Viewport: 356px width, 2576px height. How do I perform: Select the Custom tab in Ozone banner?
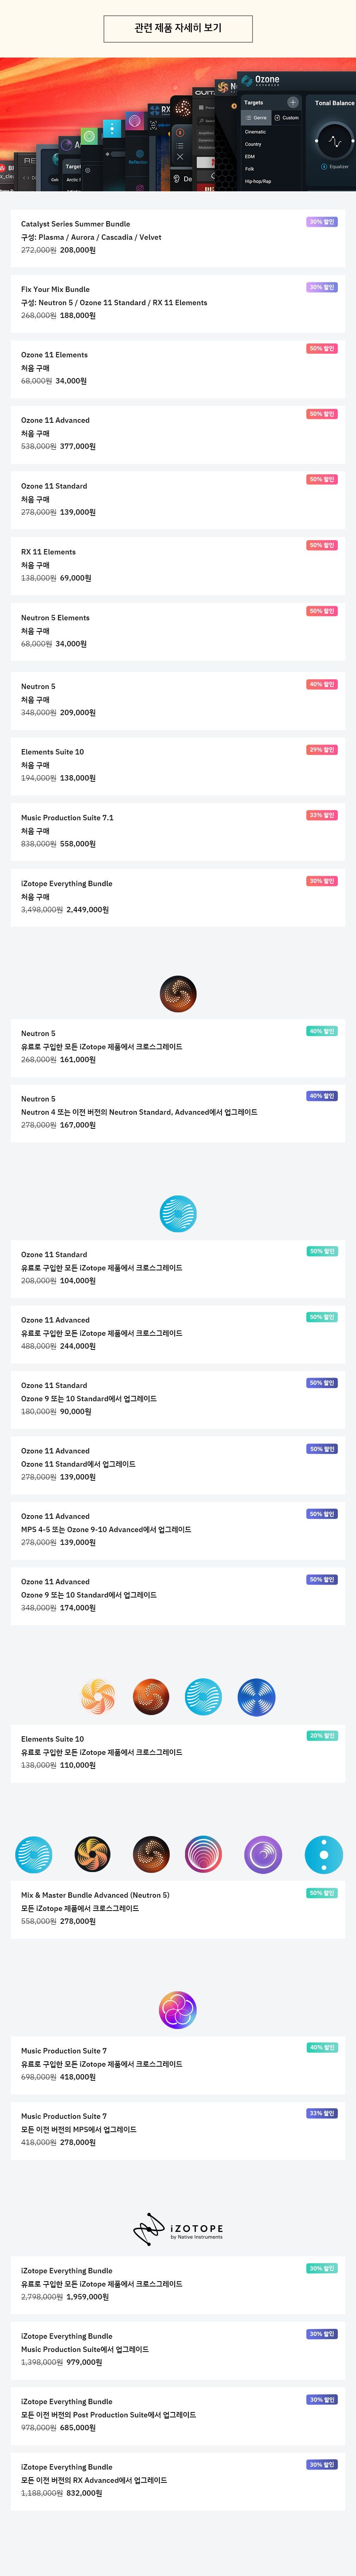tap(287, 117)
